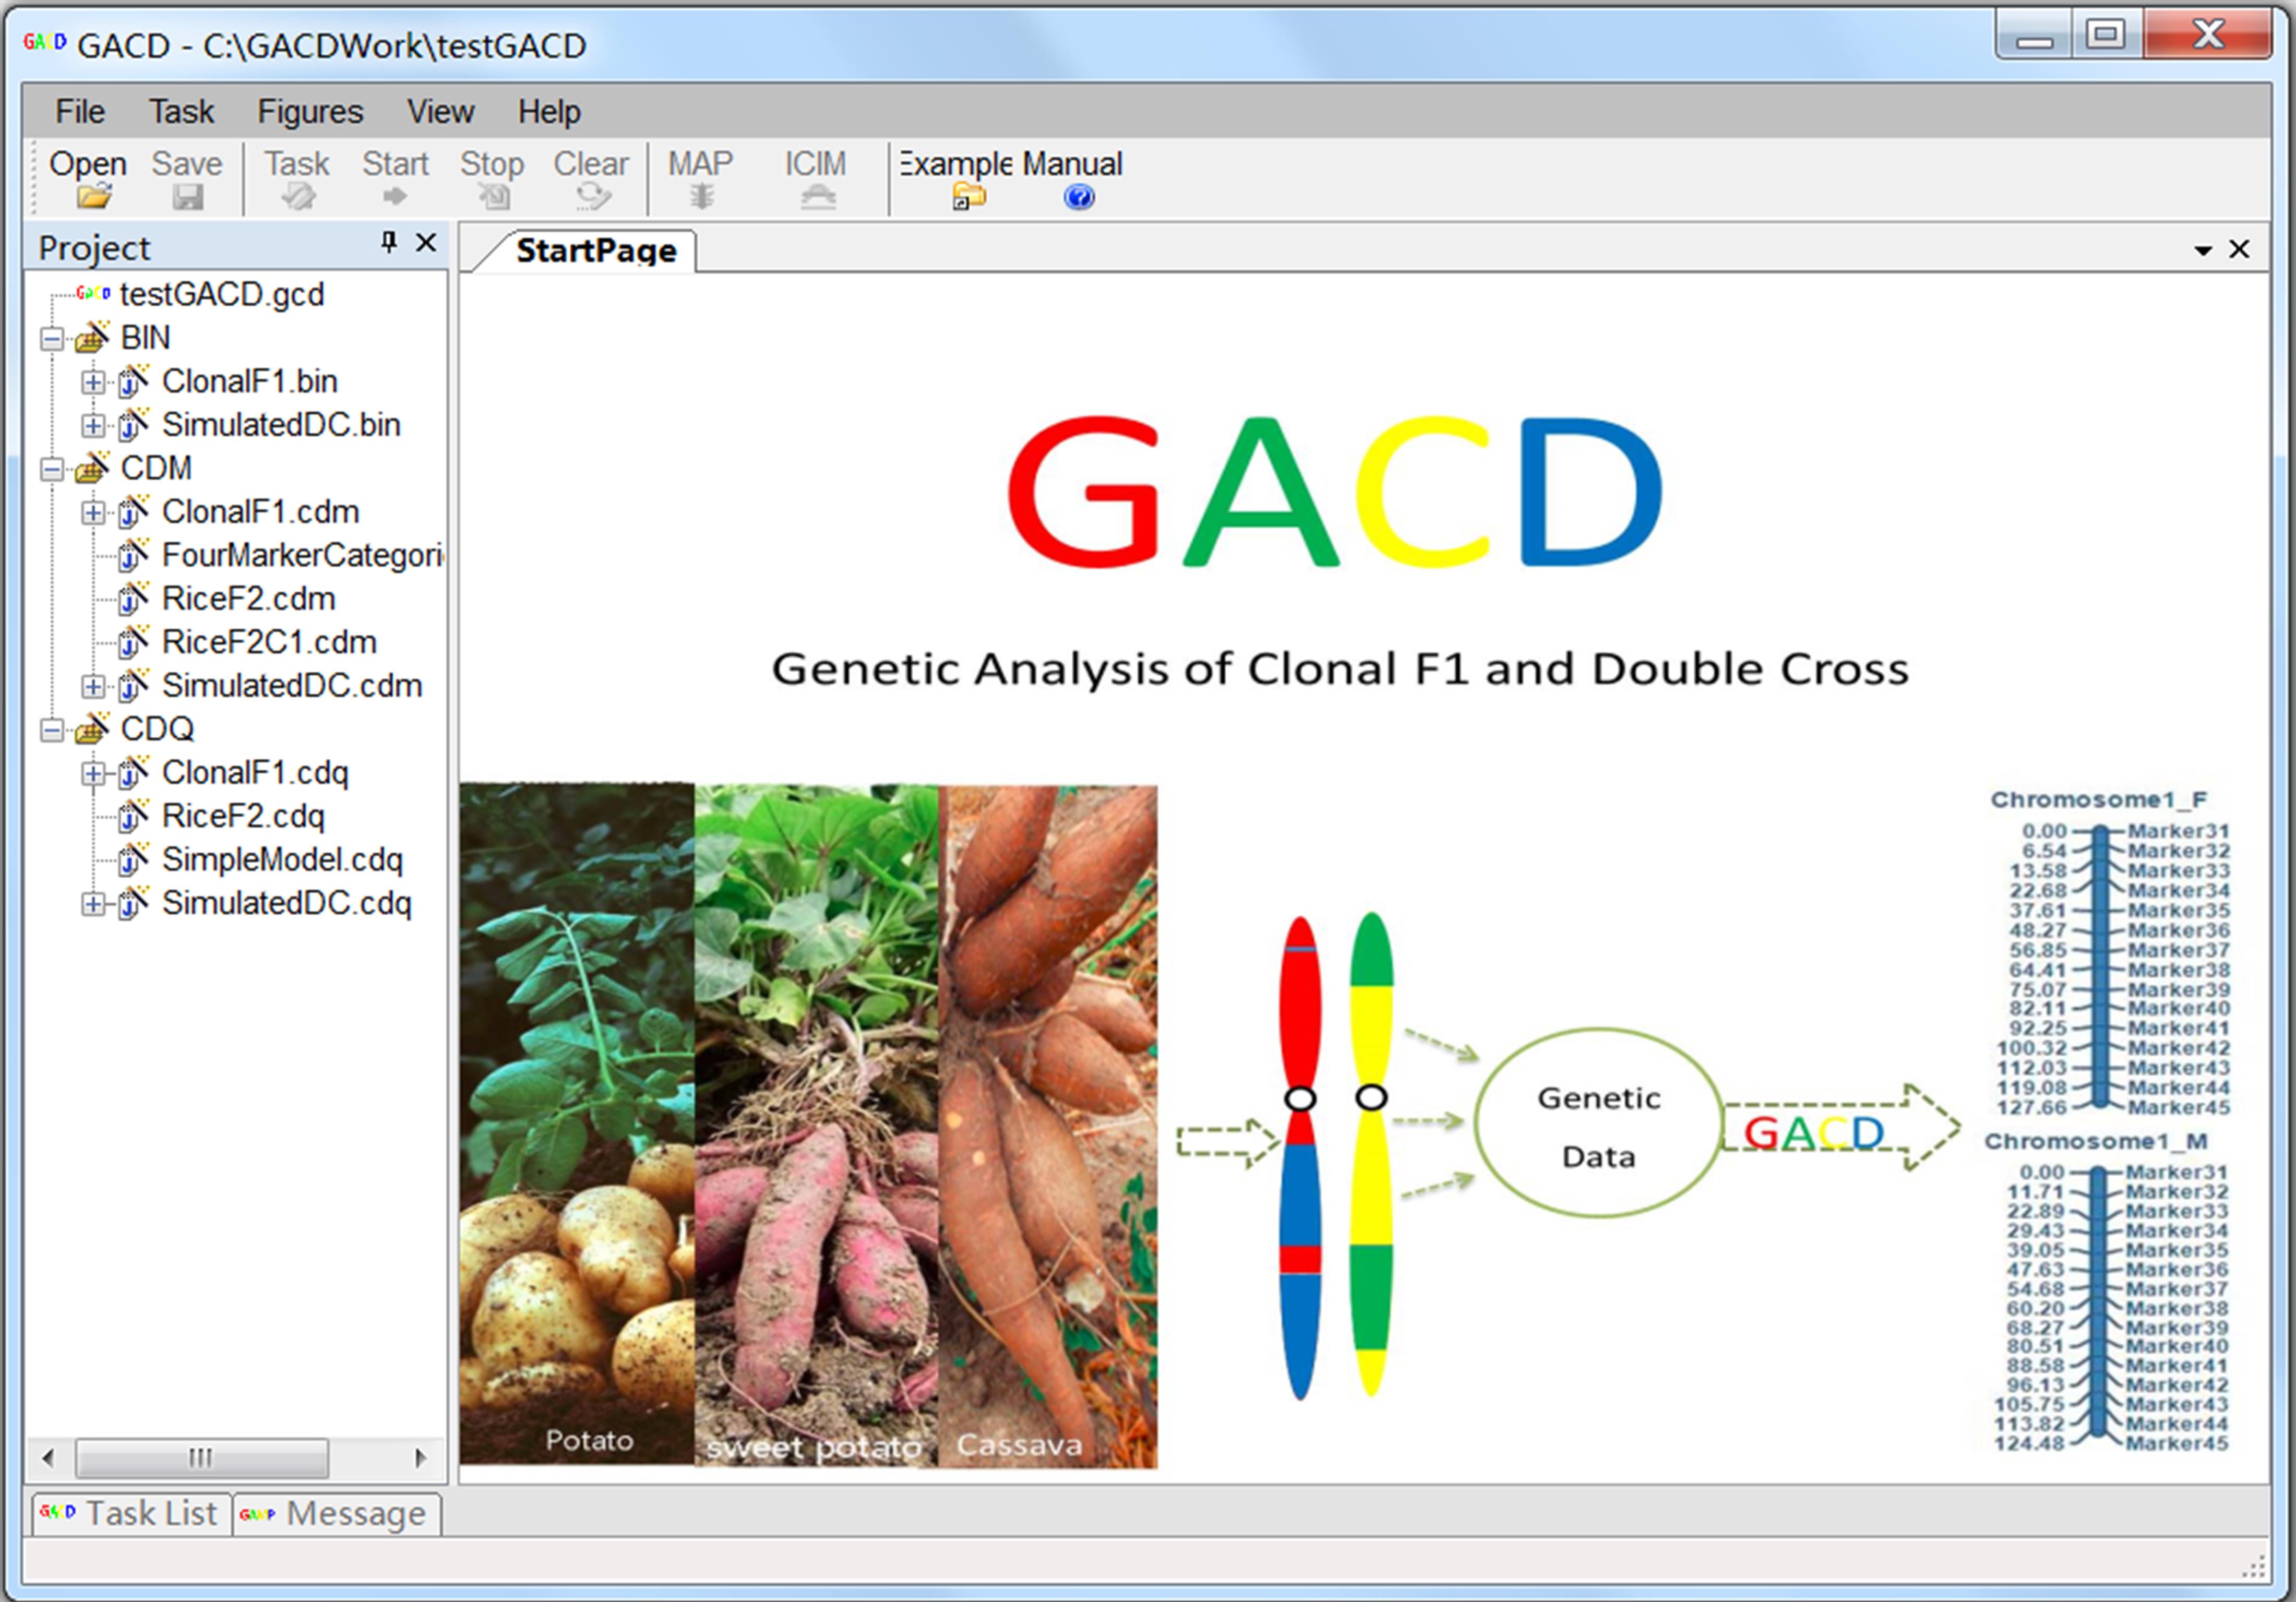Select RiceF2.cdq in project tree
This screenshot has width=2296, height=1602.
(x=243, y=817)
